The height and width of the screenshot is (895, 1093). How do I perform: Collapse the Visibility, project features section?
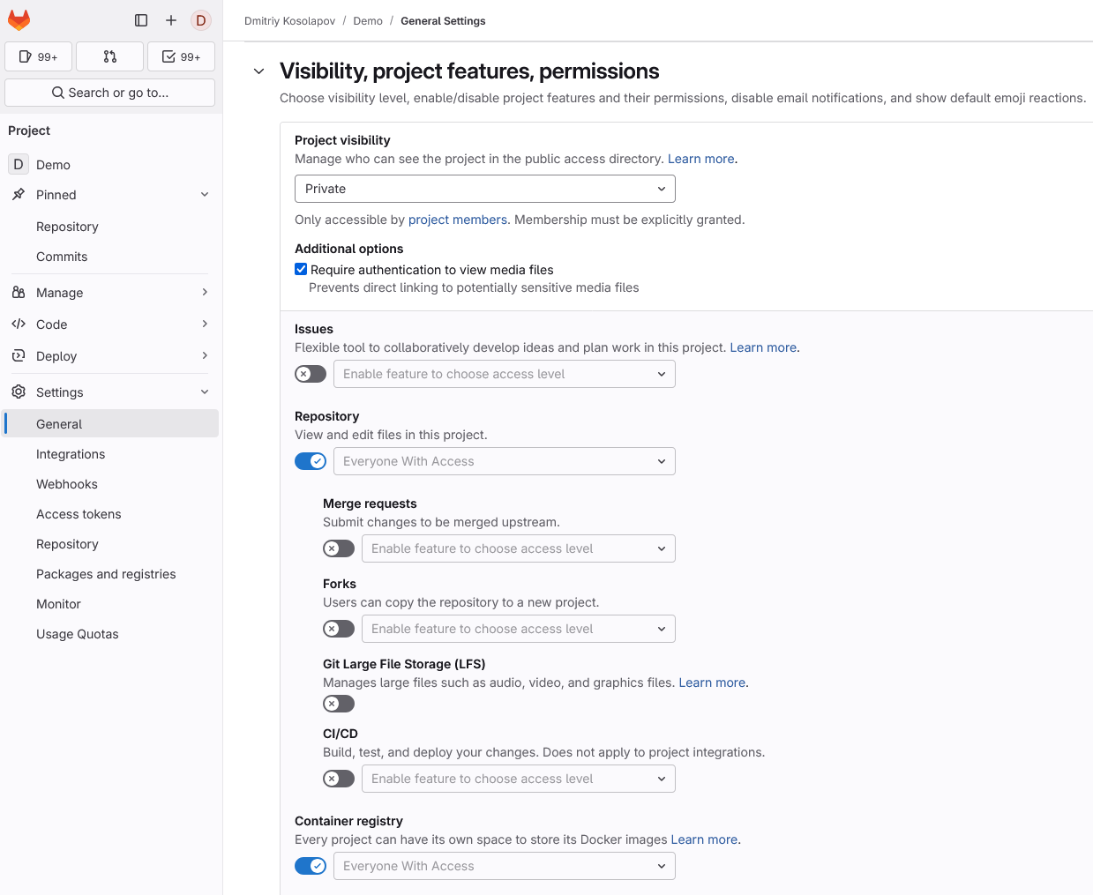(259, 71)
